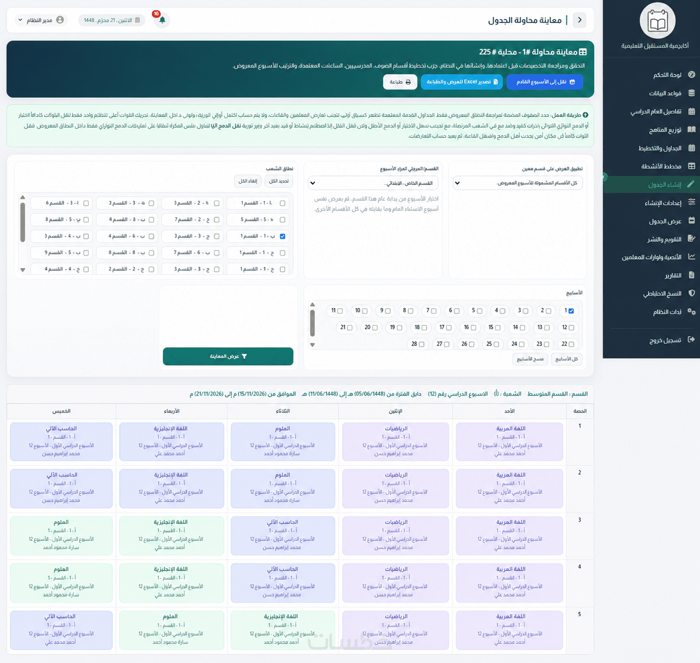Open لوحة التحكم dashboard icon in sidebar
Image resolution: width=700 pixels, height=663 pixels.
tap(691, 74)
